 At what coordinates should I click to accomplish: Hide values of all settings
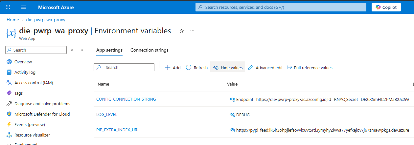coord(228,68)
